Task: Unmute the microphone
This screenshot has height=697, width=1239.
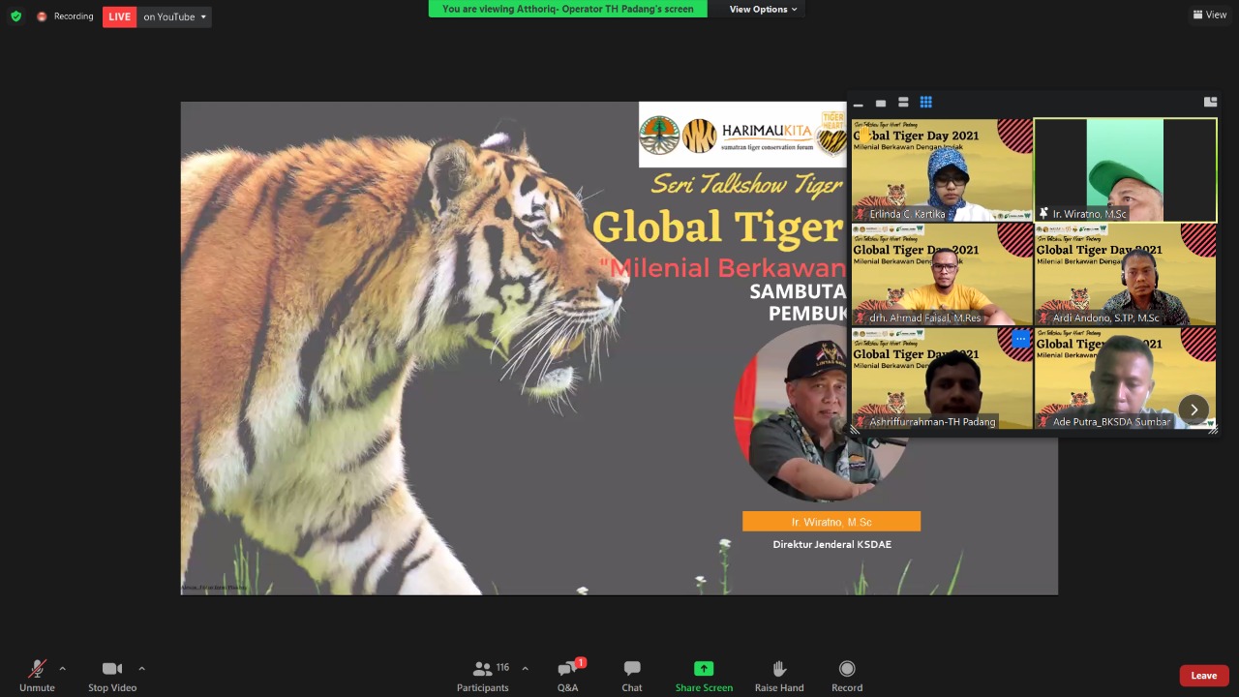Action: pyautogui.click(x=37, y=675)
